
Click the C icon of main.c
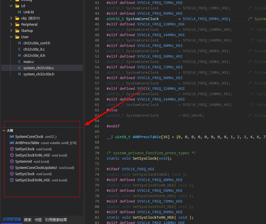click(20, 62)
